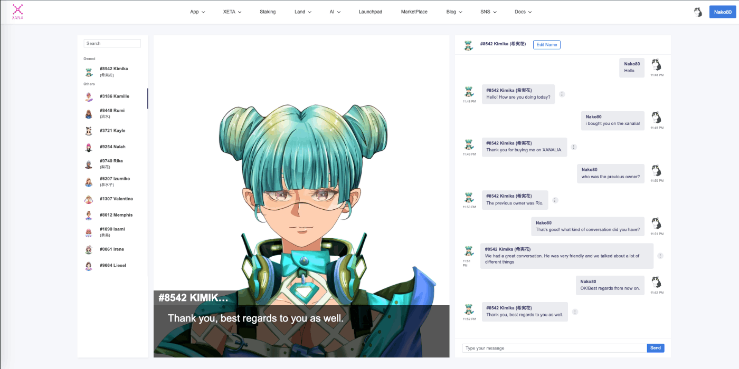Viewport: 739px width, 369px height.
Task: Focus the 'Type your message' input
Action: (554, 348)
